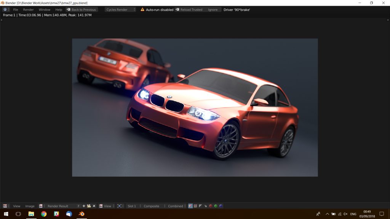Screen dimensions: 390x219
Task: Click the open image folder icon
Action: click(89, 206)
